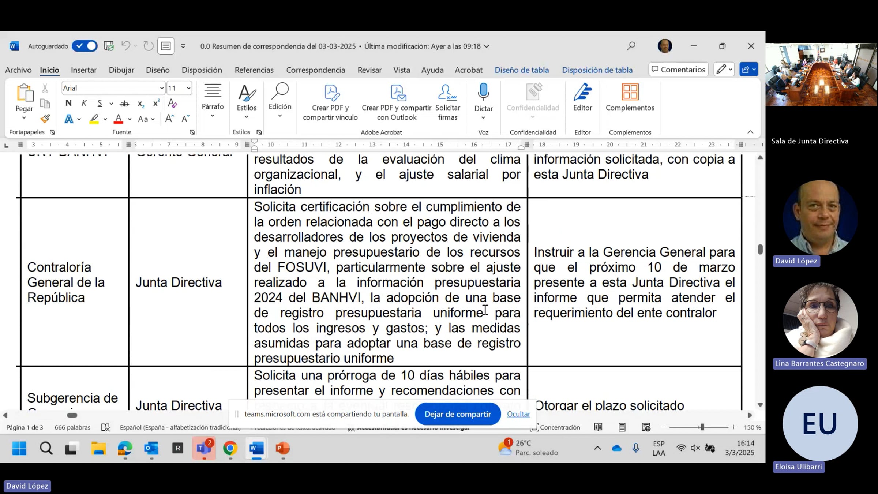878x494 pixels.
Task: Open the Edición search menu
Action: click(280, 101)
